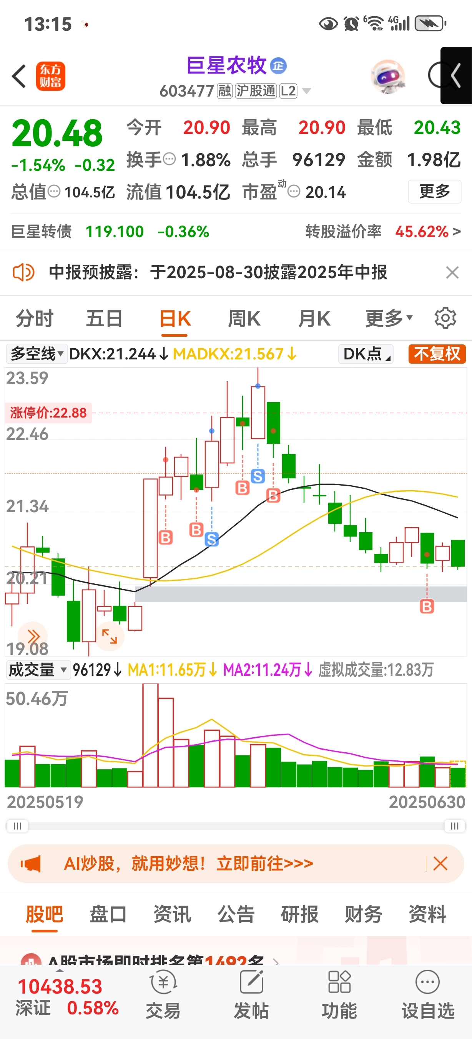472x1039 pixels.
Task: Switch to 财务 tab
Action: coord(363,914)
